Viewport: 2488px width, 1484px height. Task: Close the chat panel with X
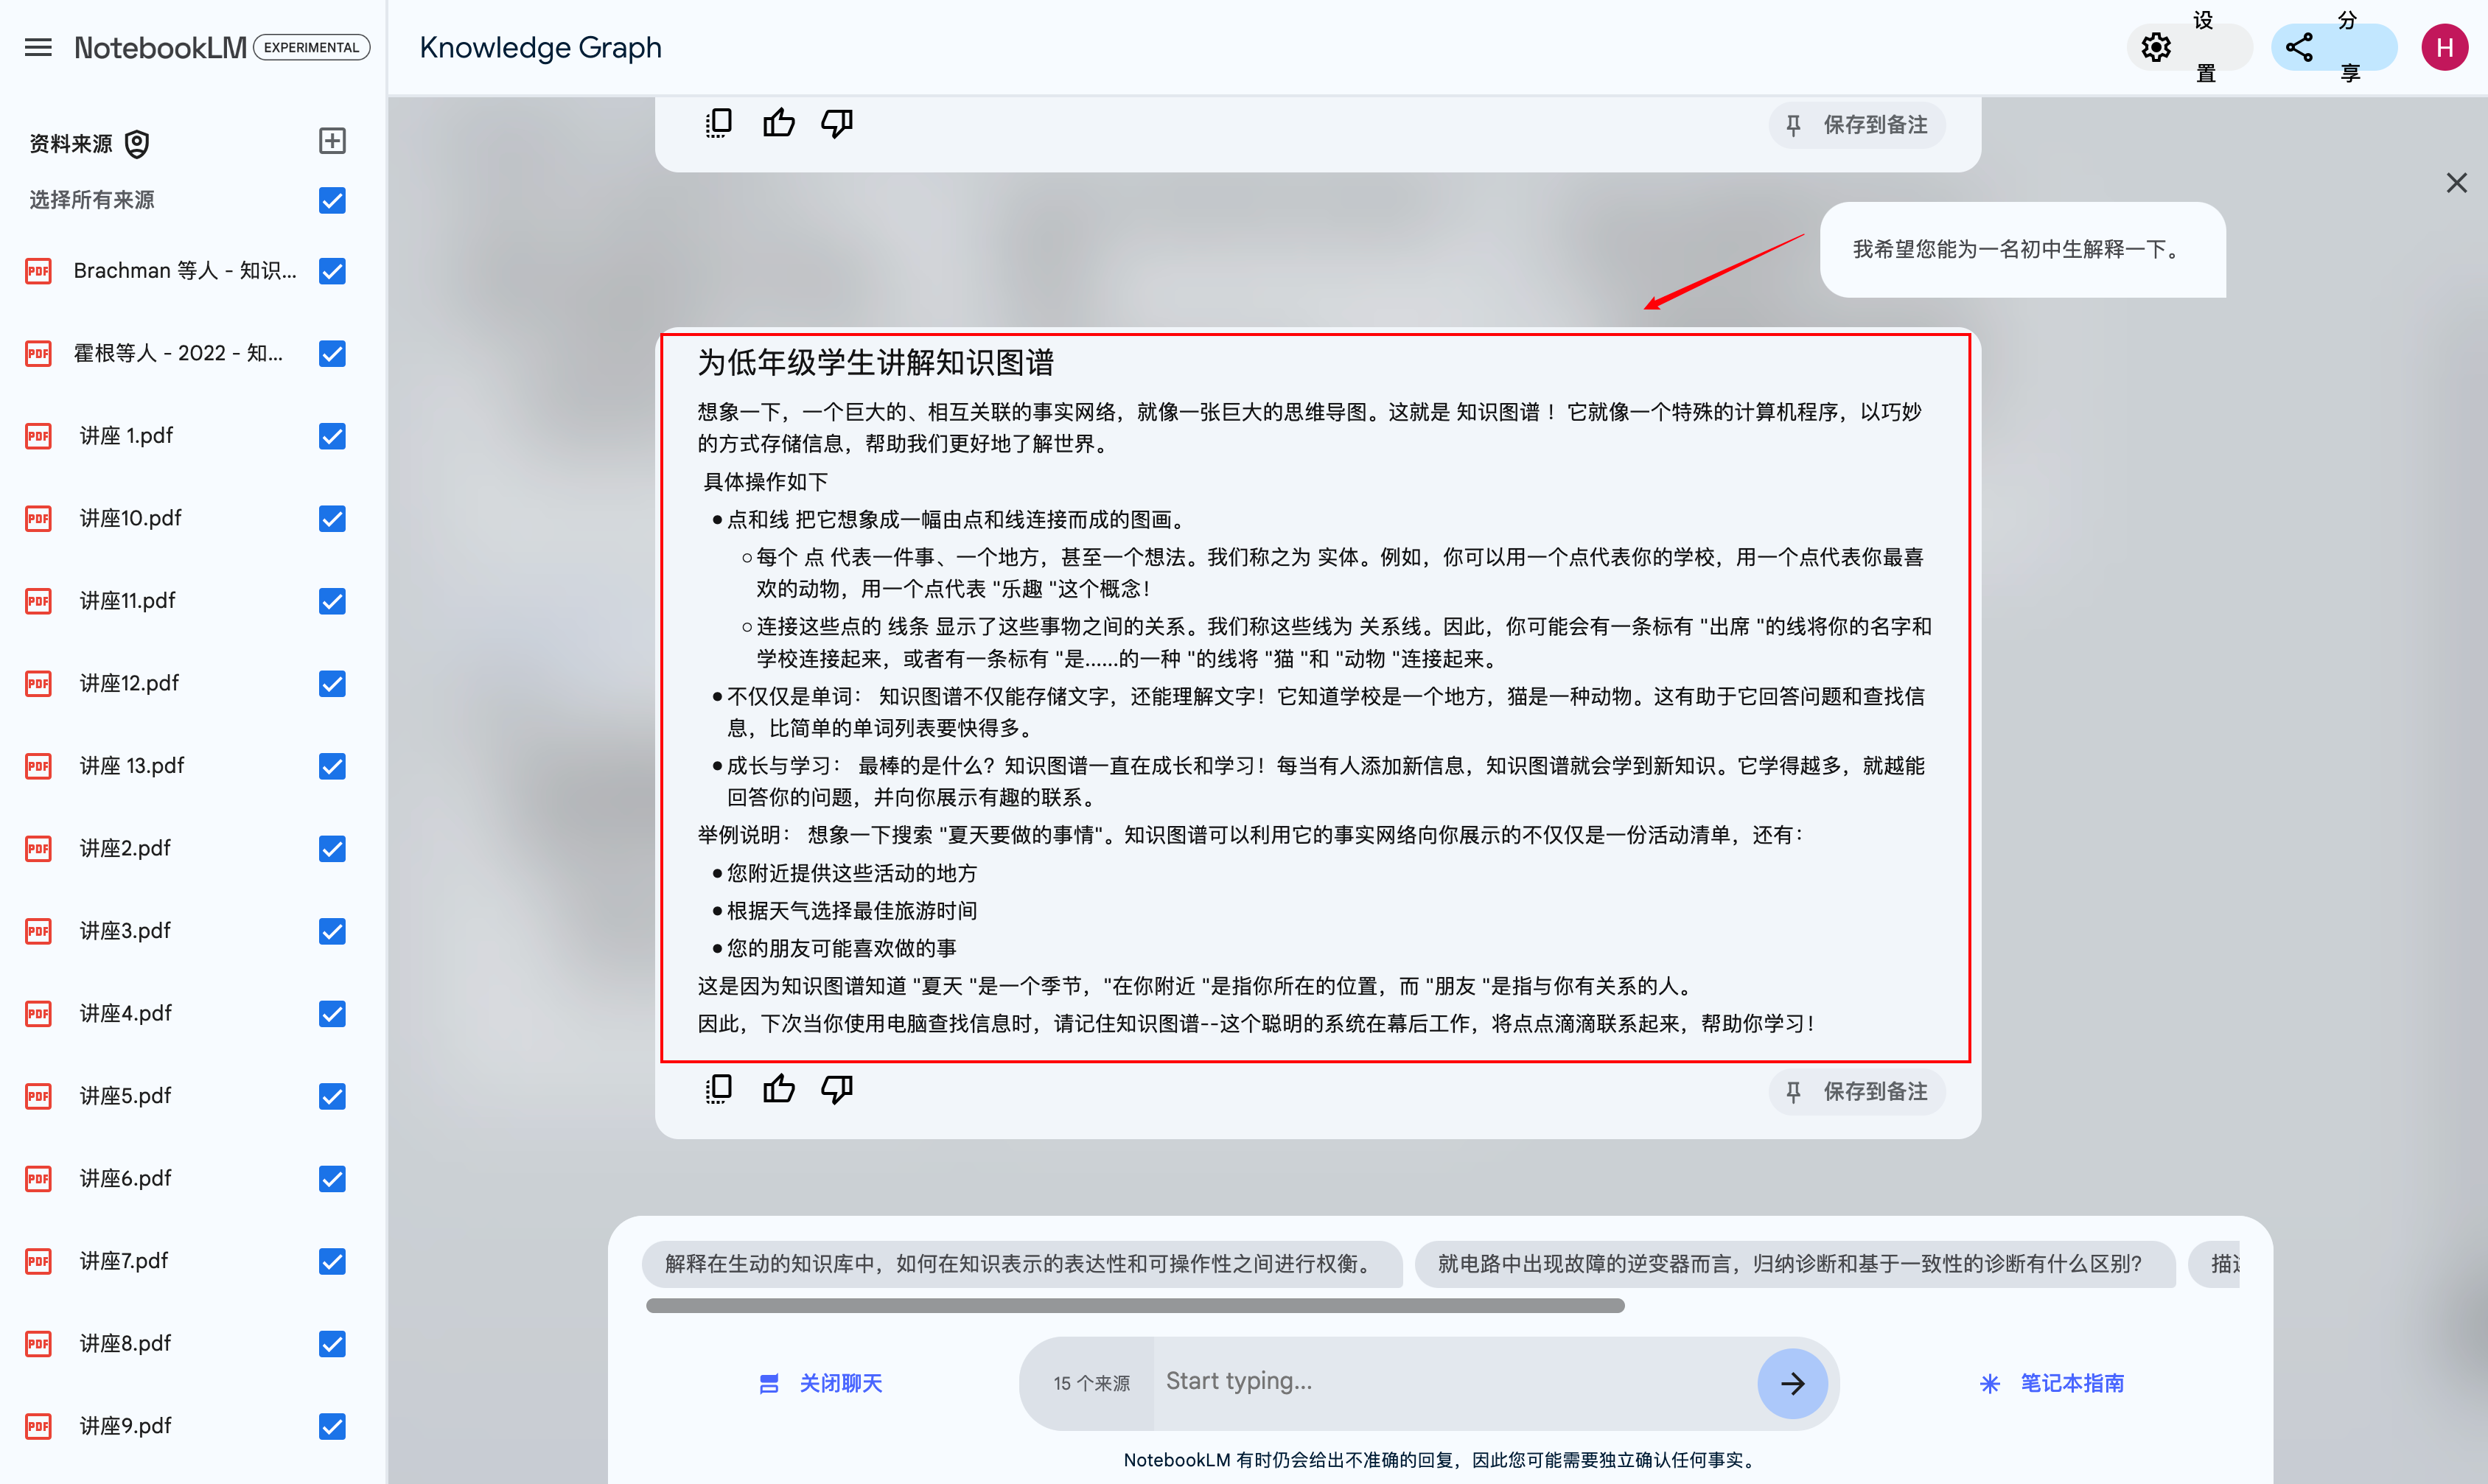pyautogui.click(x=2456, y=183)
